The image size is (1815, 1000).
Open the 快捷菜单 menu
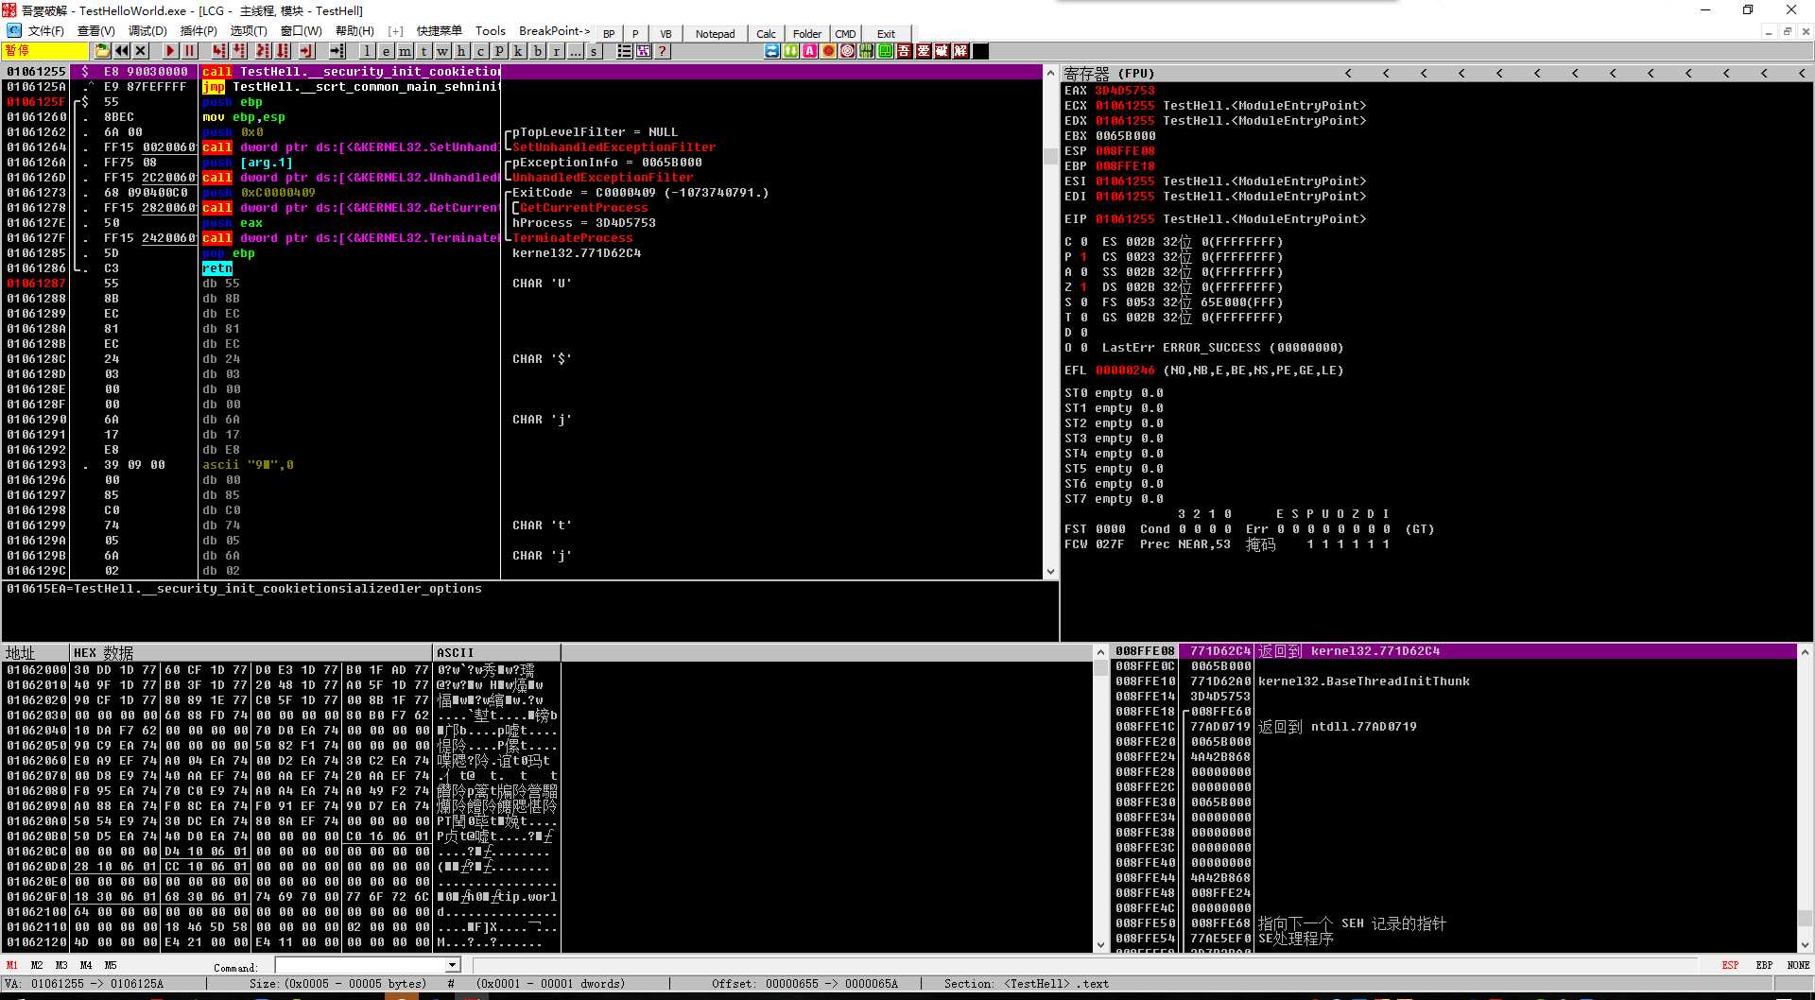[x=439, y=31]
